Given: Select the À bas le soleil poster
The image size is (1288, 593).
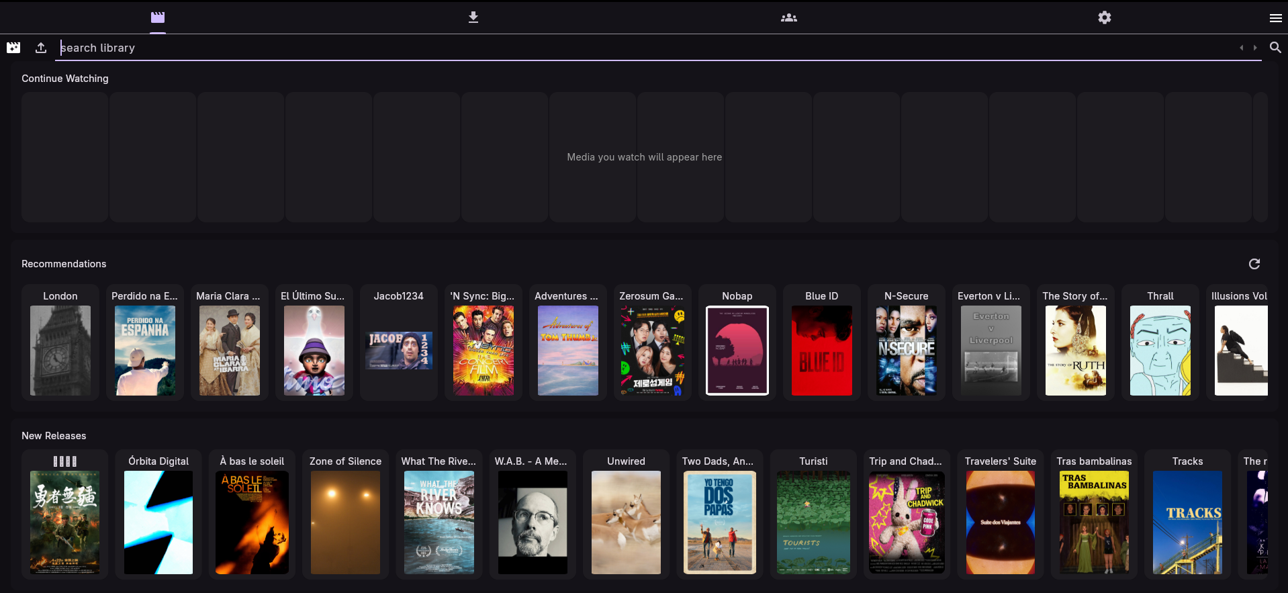Looking at the screenshot, I should (252, 522).
